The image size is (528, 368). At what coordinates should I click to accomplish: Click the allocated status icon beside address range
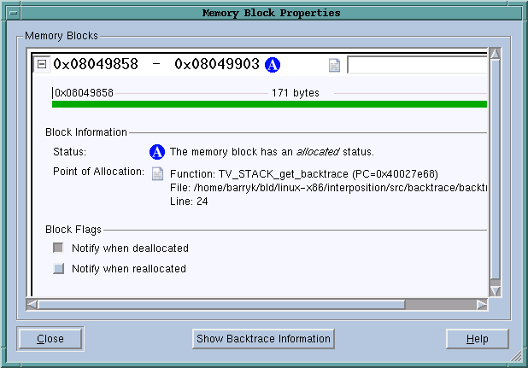tap(273, 65)
